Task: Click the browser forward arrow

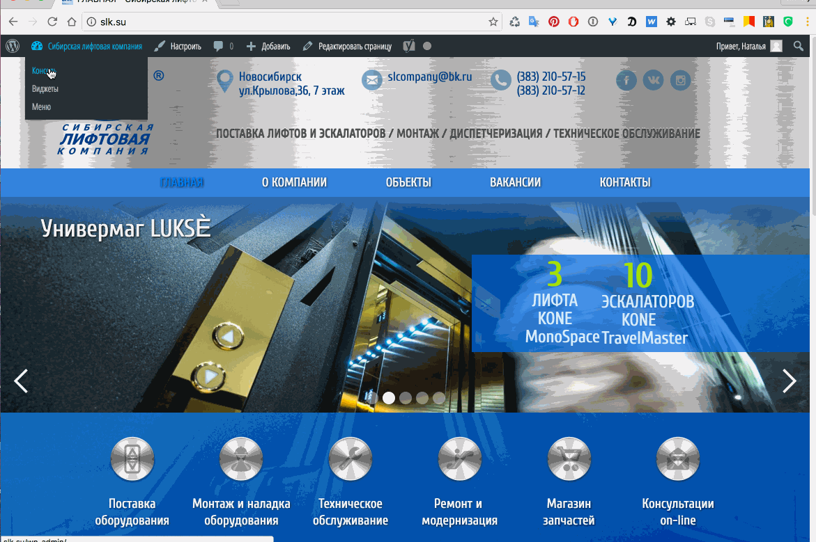Action: coord(33,22)
